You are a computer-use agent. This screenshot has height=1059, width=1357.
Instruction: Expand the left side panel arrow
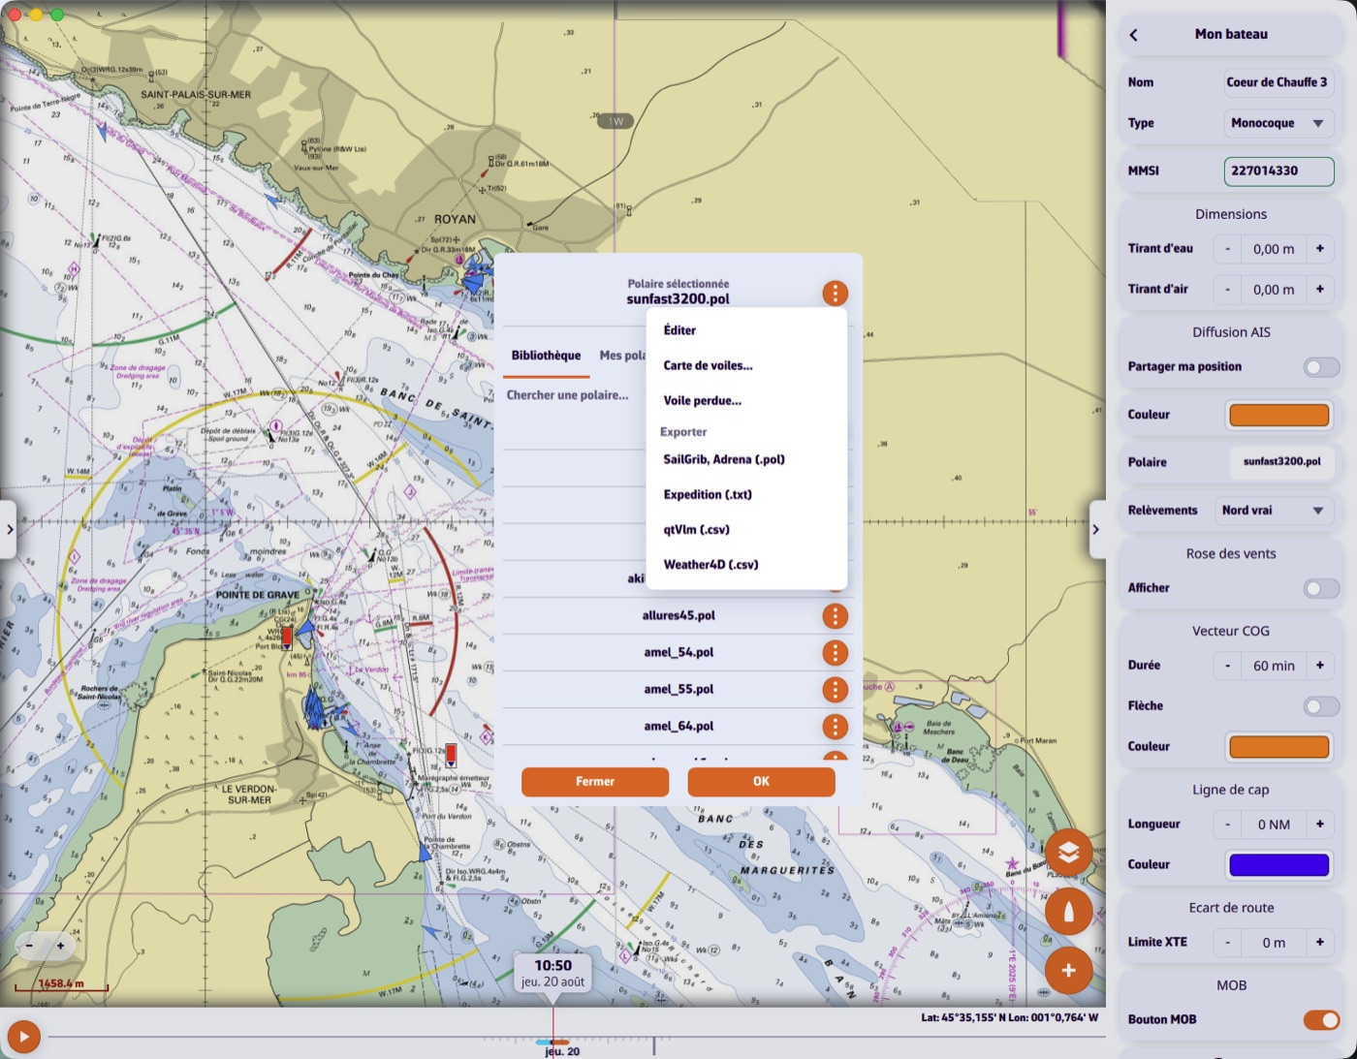point(9,529)
